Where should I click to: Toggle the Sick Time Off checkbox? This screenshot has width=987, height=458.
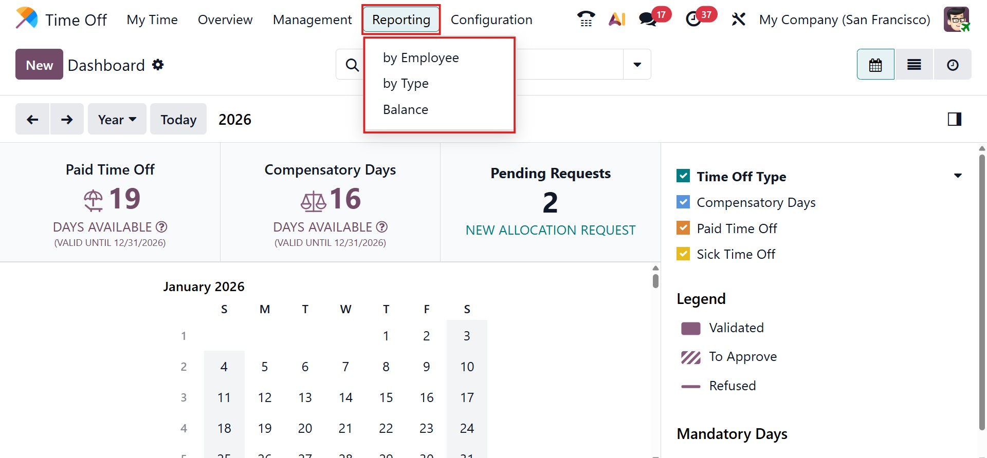pyautogui.click(x=683, y=254)
